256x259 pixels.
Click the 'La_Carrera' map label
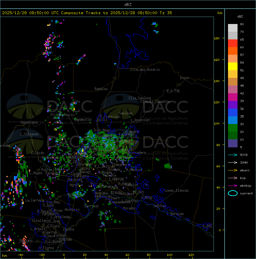coord(35,200)
